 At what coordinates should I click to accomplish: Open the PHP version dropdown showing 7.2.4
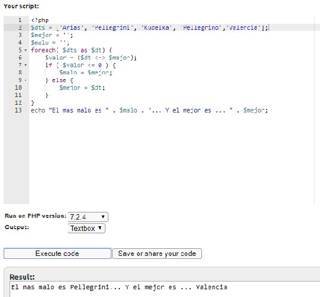click(x=88, y=217)
